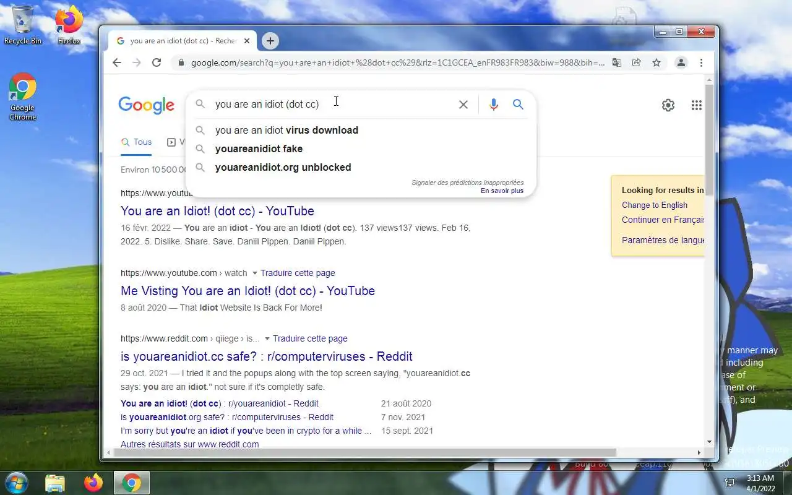This screenshot has width=792, height=495.
Task: Open sublink 'is youareanidiot.org safe?'
Action: (x=227, y=417)
